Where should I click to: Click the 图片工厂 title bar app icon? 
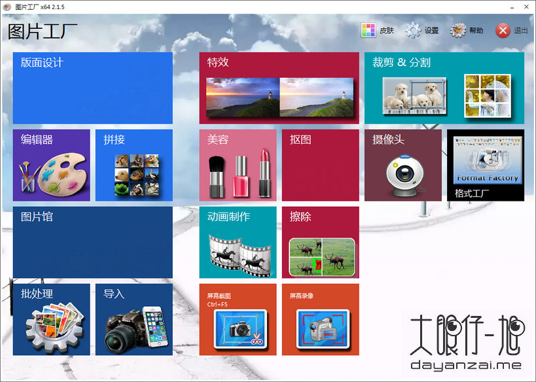[x=7, y=7]
